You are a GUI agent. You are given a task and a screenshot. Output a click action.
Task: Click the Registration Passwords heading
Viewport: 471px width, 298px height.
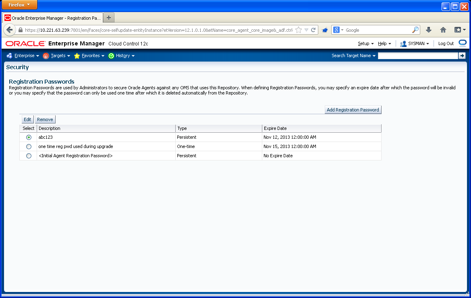(41, 82)
